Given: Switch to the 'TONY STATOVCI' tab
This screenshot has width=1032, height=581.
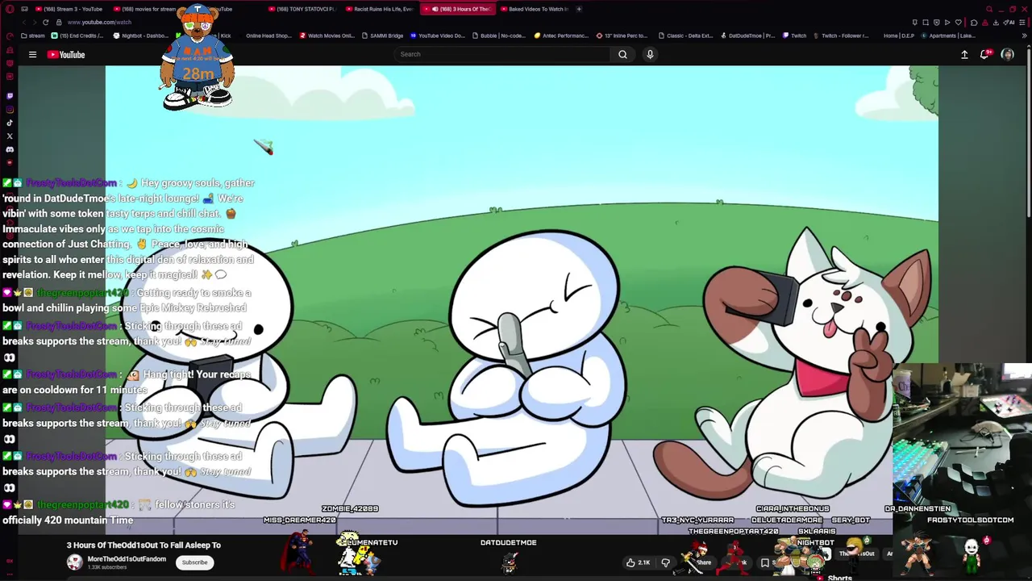Looking at the screenshot, I should (301, 9).
